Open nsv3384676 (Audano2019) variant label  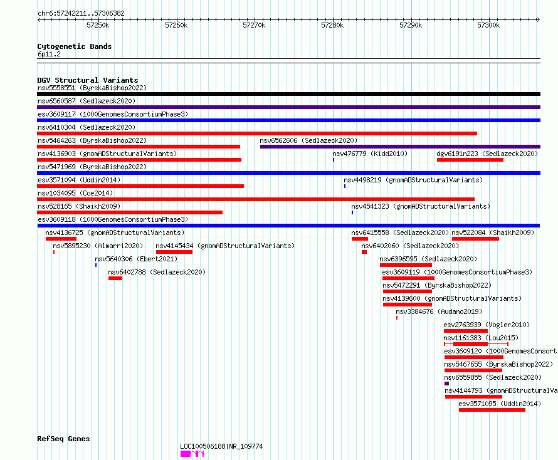439,311
